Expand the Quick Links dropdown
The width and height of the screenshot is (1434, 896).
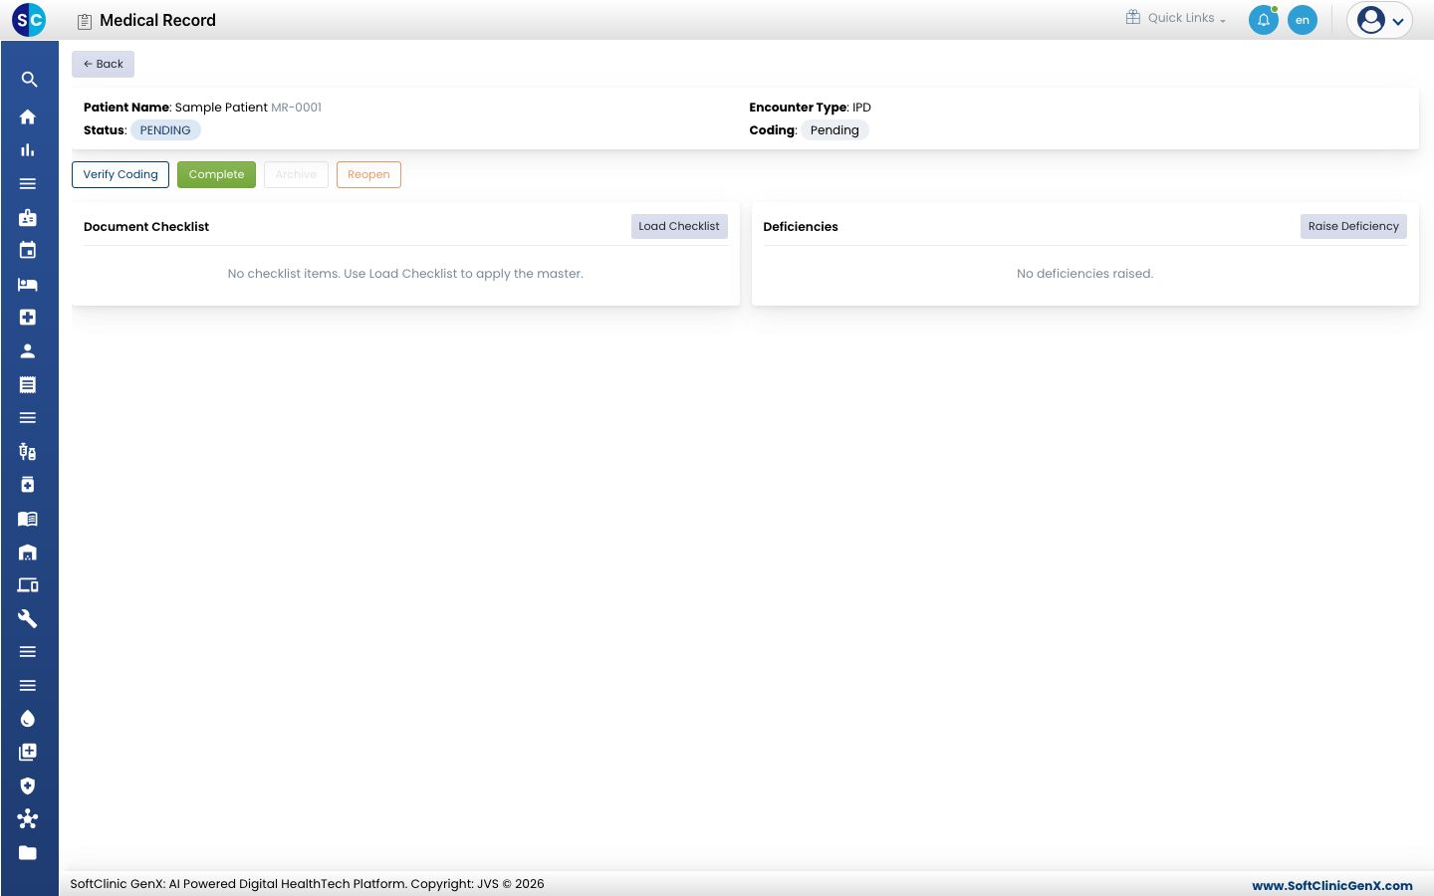tap(1176, 18)
